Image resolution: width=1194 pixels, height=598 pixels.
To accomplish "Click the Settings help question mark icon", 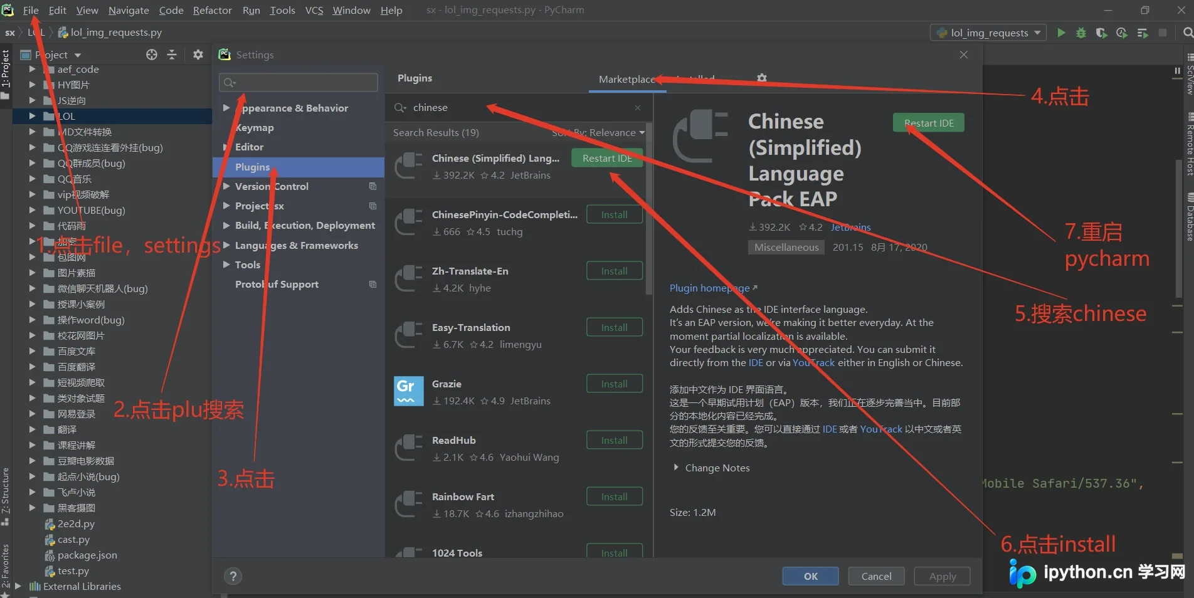I will (233, 576).
